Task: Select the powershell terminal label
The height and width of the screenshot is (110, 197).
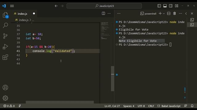Action: point(148,13)
